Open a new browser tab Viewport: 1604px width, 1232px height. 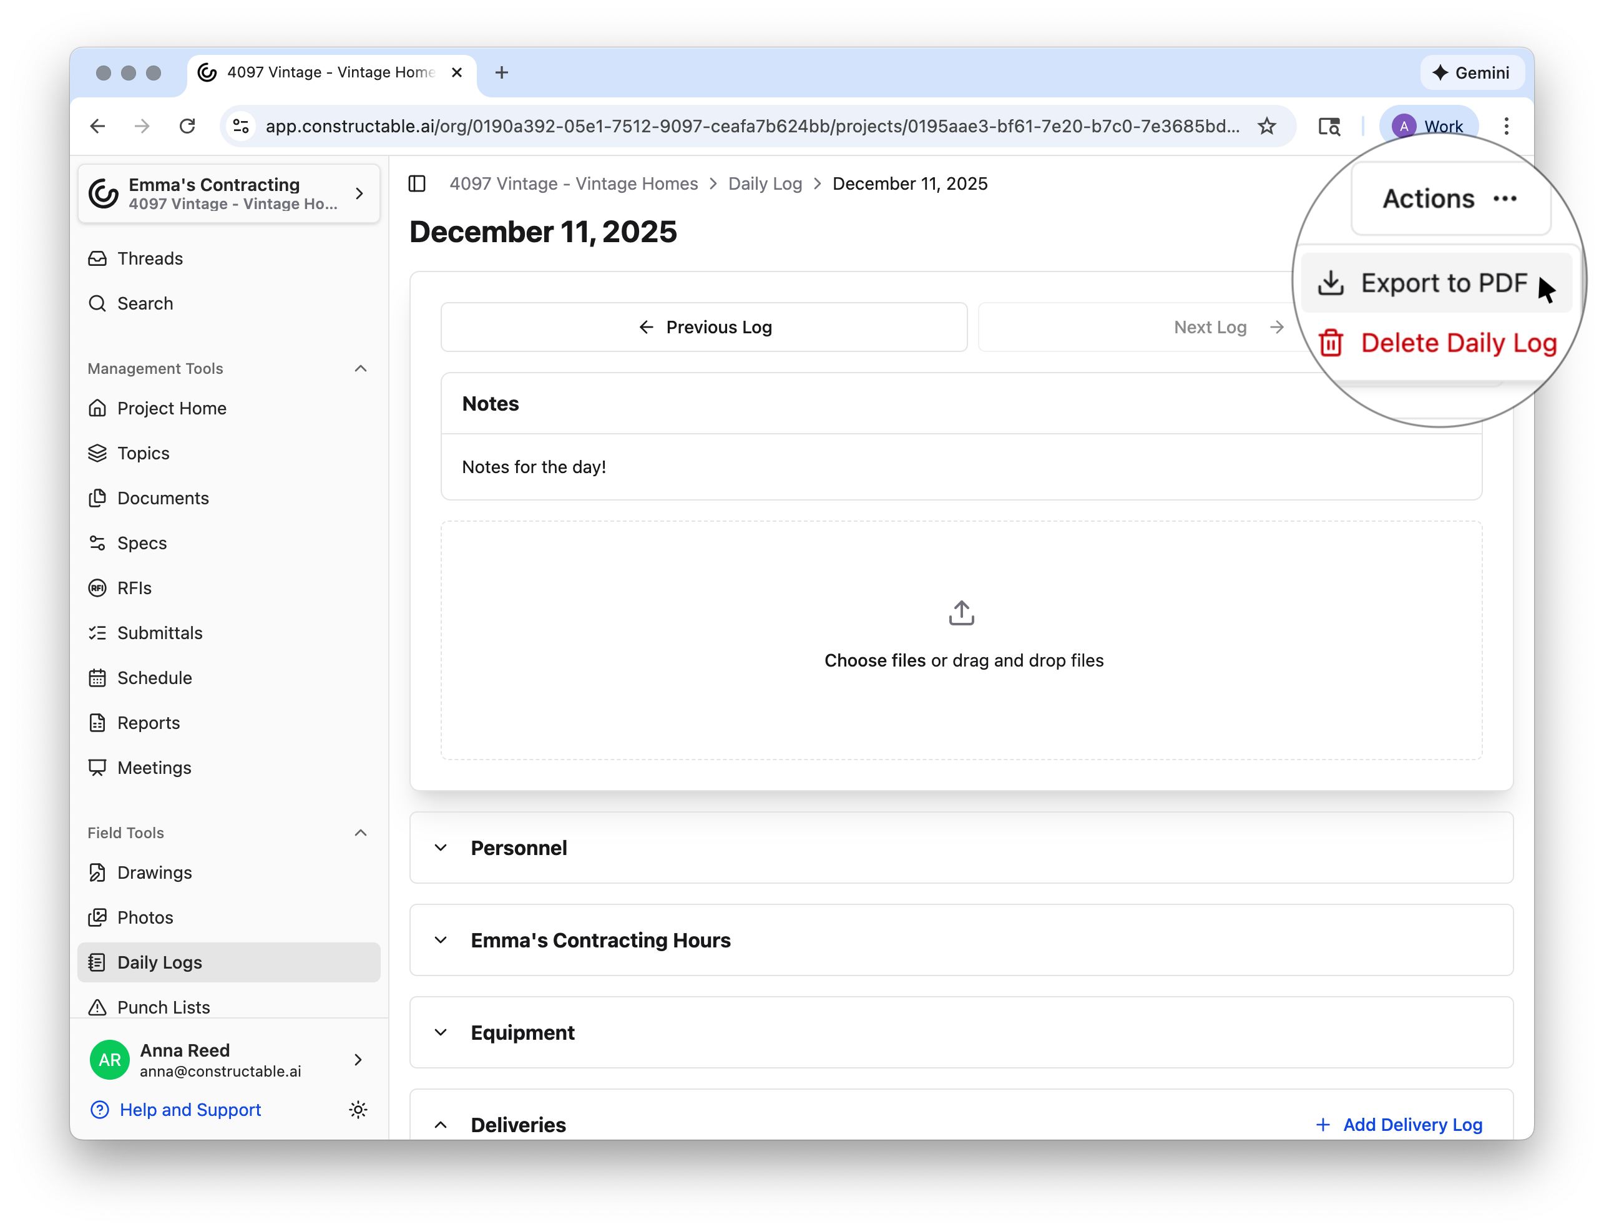point(501,72)
